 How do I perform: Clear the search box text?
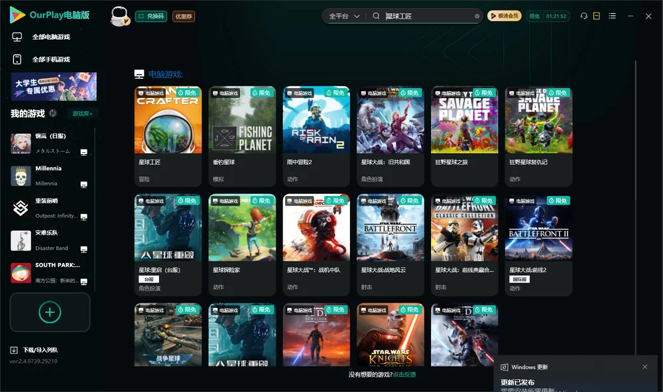[x=477, y=16]
